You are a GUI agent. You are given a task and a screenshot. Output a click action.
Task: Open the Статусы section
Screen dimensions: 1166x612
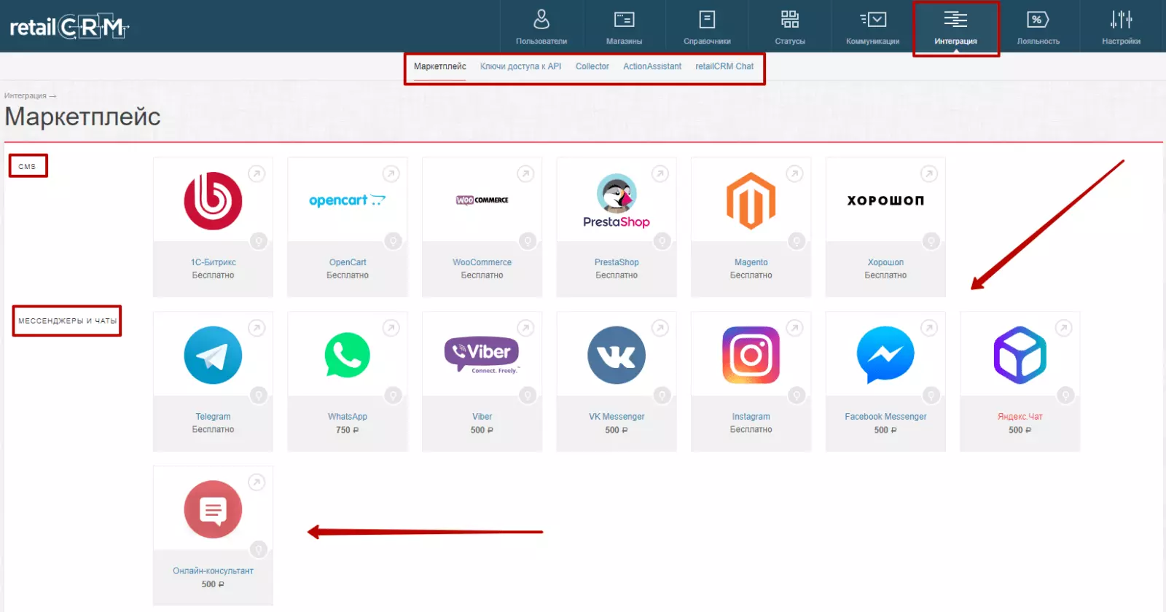(x=790, y=26)
